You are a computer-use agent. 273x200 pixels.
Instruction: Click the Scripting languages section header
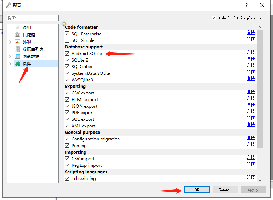point(86,172)
